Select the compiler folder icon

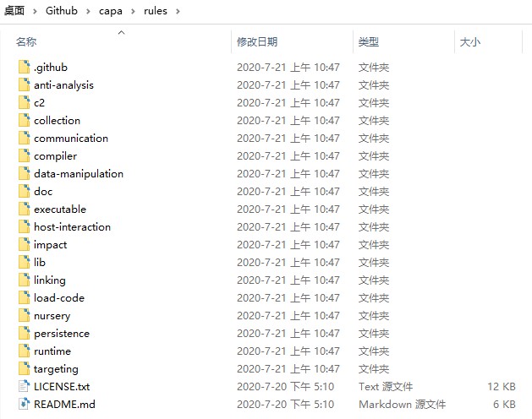[x=24, y=155]
